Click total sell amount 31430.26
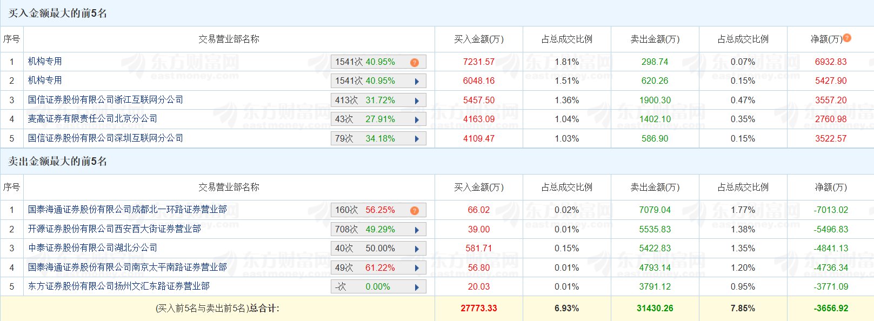Viewport: 874px width, 321px height. click(x=655, y=308)
